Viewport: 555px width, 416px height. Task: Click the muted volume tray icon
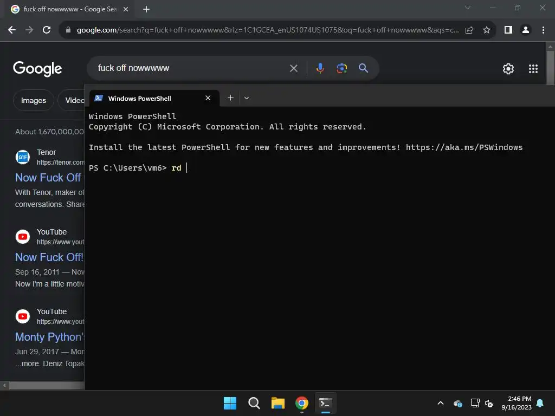pos(489,403)
